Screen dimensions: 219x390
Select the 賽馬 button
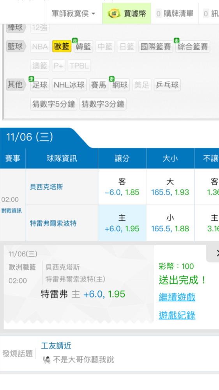[99, 85]
